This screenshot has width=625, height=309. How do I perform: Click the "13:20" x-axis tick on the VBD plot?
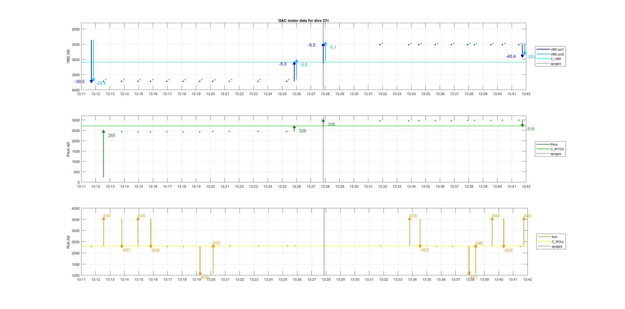tap(210, 94)
